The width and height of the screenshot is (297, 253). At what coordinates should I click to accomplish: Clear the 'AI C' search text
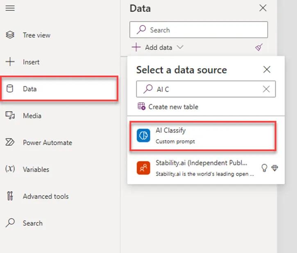(266, 89)
